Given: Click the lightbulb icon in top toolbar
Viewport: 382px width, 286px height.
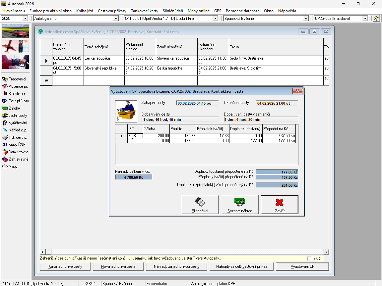Looking at the screenshot, I should 376,18.
